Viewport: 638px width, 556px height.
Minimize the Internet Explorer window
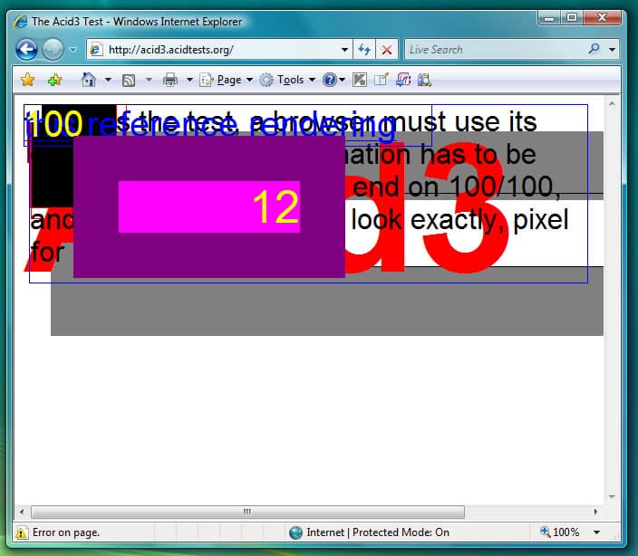549,18
